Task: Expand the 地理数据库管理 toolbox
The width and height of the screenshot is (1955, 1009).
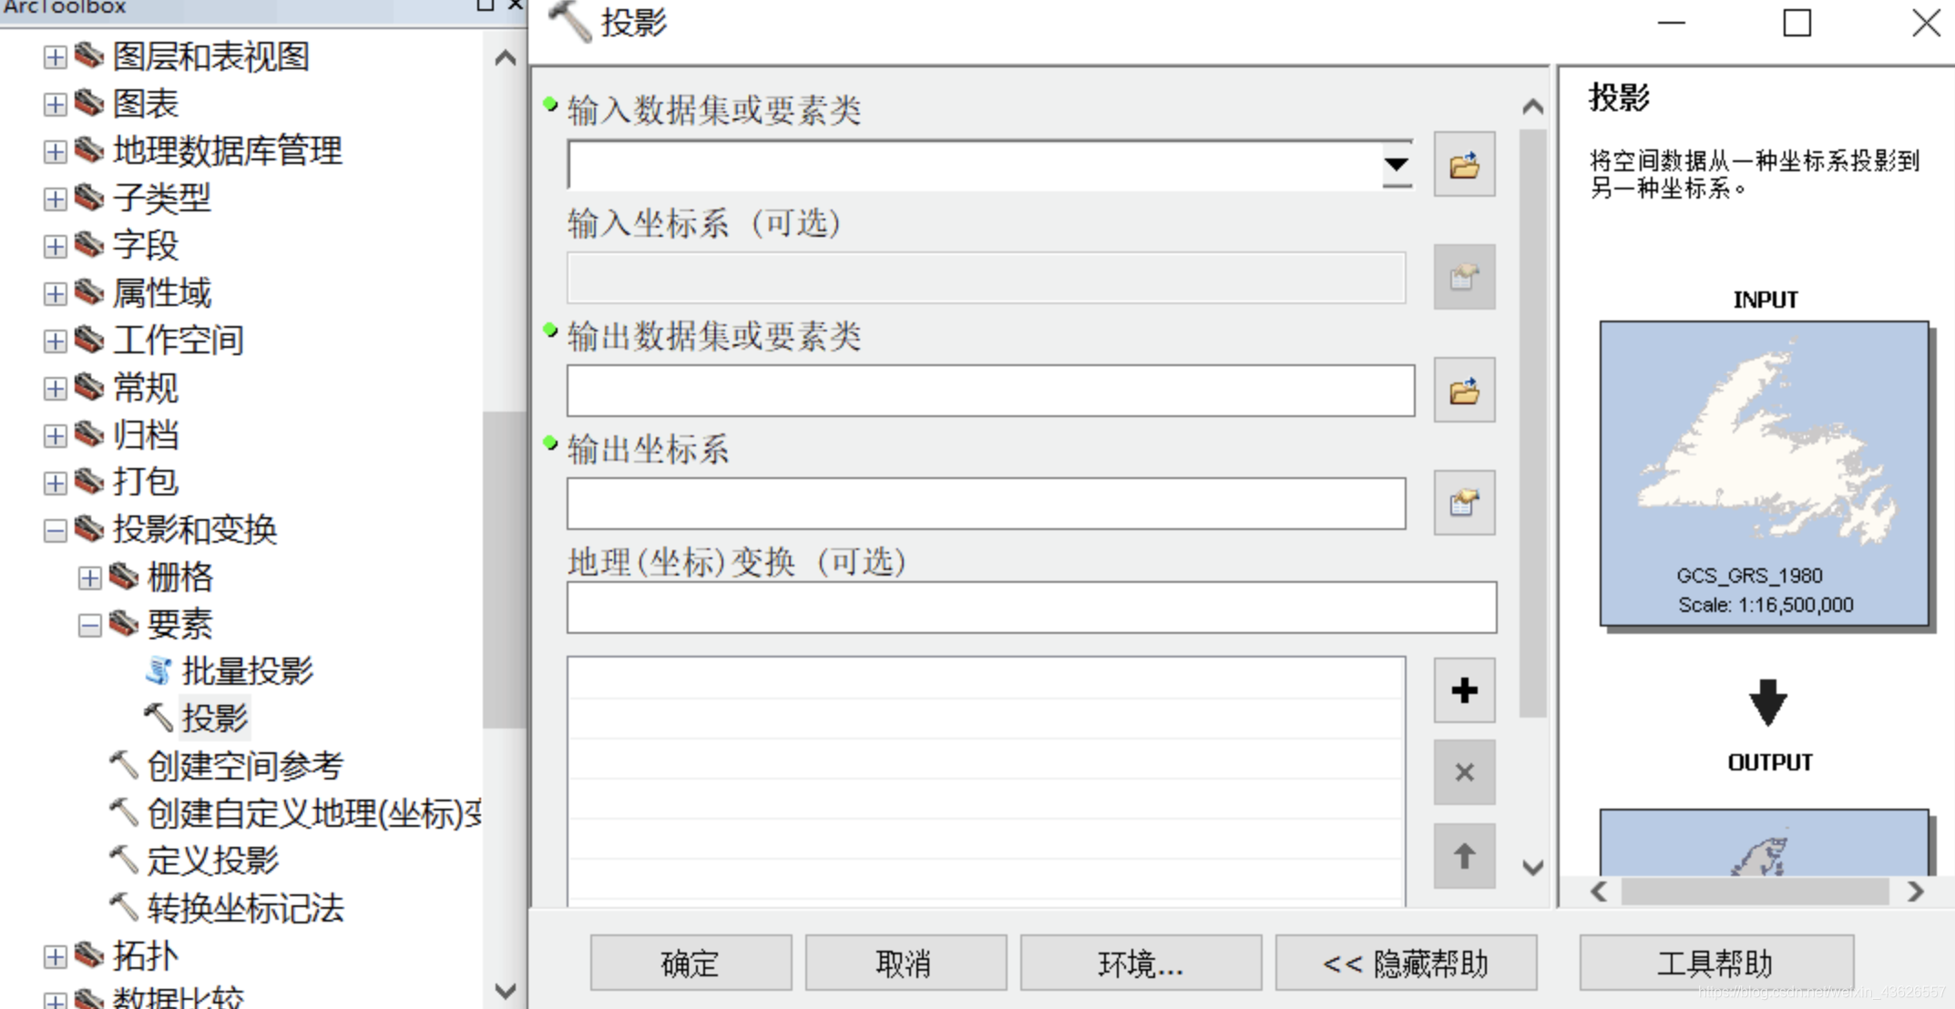Action: pos(55,151)
